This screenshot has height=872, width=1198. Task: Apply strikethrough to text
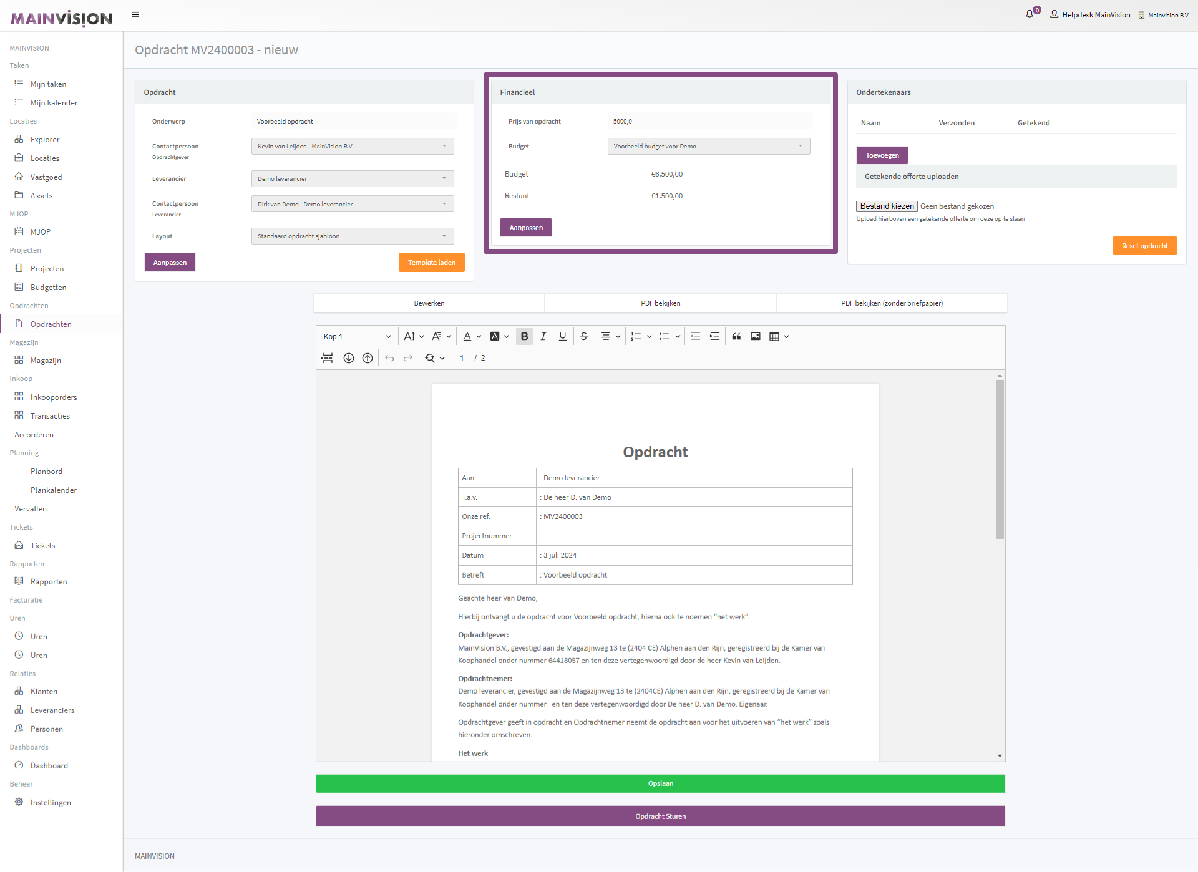pyautogui.click(x=584, y=336)
